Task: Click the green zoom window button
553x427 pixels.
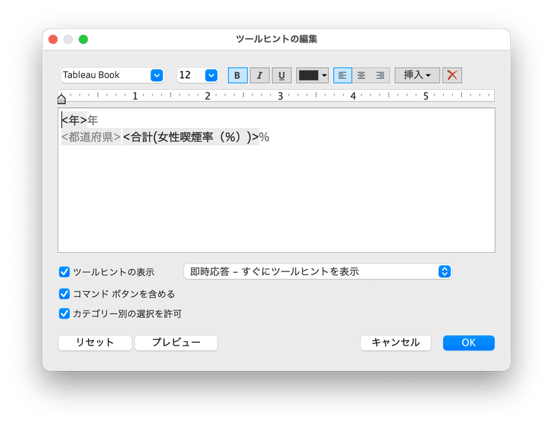Action: (x=83, y=39)
